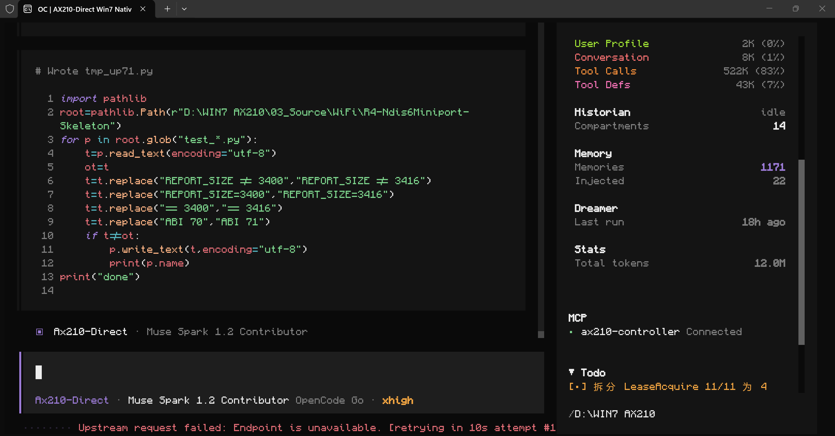Click the ot=t code line
Viewport: 835px width, 436px height.
(97, 167)
